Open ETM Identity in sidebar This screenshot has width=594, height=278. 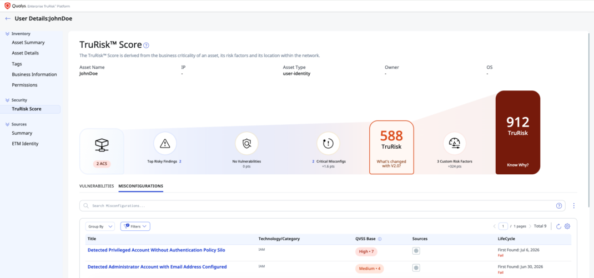click(25, 144)
